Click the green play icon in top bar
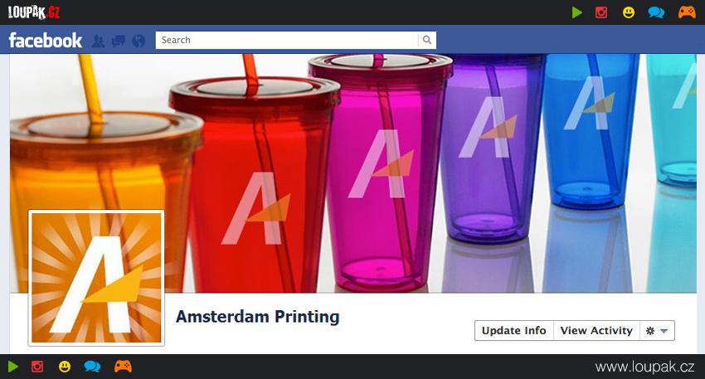 pyautogui.click(x=577, y=12)
